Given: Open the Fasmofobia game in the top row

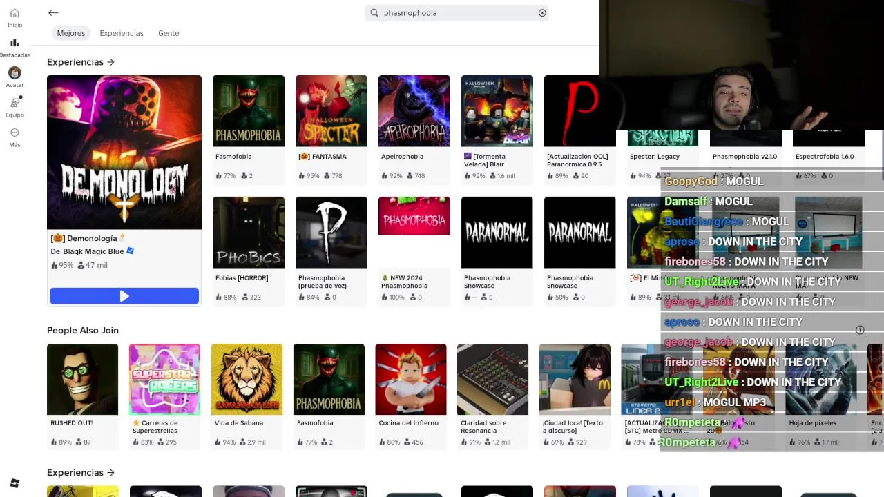Looking at the screenshot, I should pos(249,110).
